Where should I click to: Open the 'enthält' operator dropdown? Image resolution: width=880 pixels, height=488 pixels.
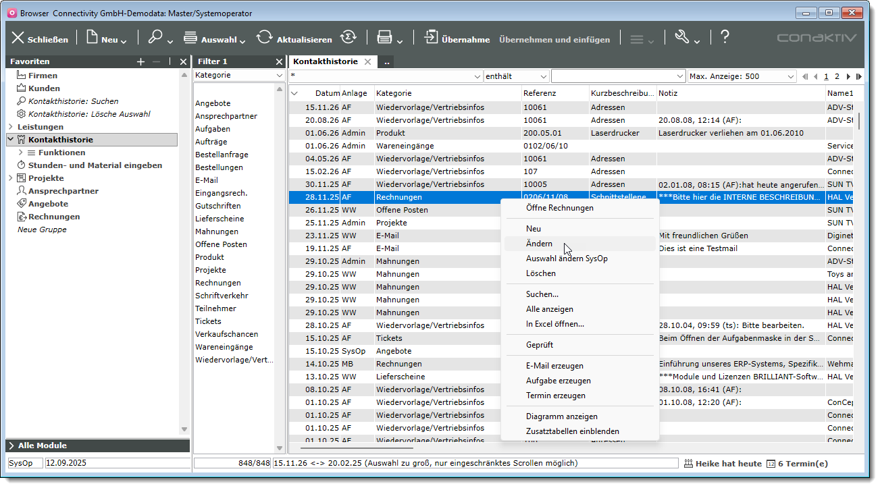click(x=544, y=76)
